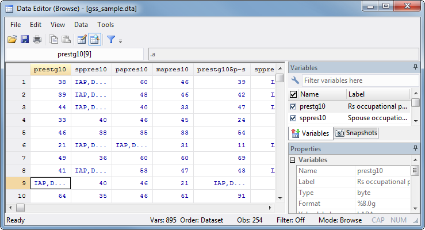Click the Print icon in toolbar
Screen dimensions: 425x230
37,40
